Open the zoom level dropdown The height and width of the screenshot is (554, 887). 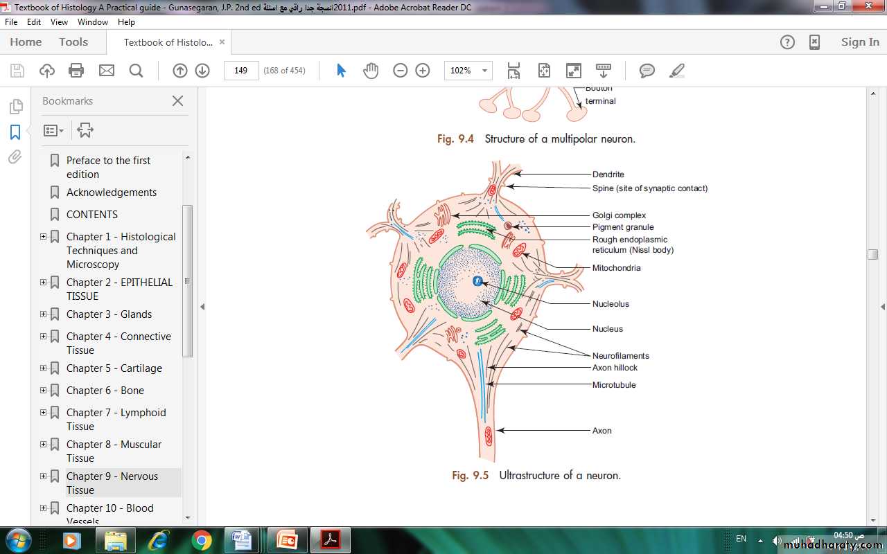(485, 71)
